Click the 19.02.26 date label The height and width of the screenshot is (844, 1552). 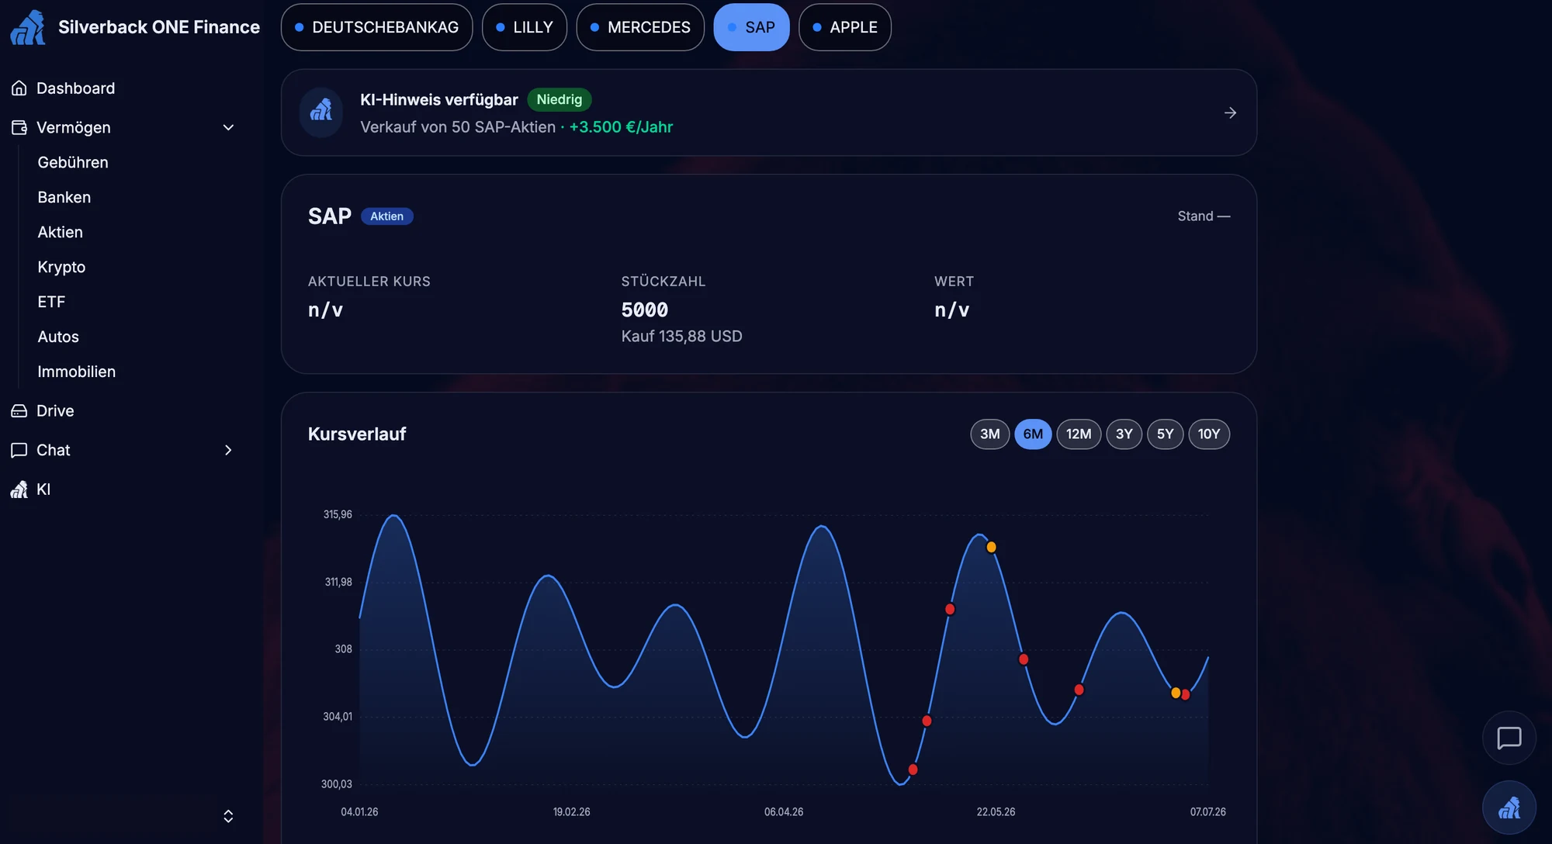coord(571,812)
